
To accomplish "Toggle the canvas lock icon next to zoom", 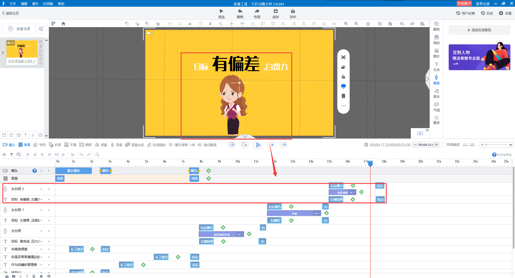I will coord(368,24).
